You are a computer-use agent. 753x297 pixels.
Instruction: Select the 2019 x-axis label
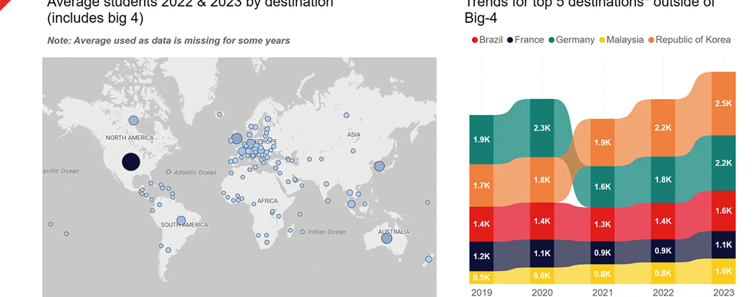481,292
